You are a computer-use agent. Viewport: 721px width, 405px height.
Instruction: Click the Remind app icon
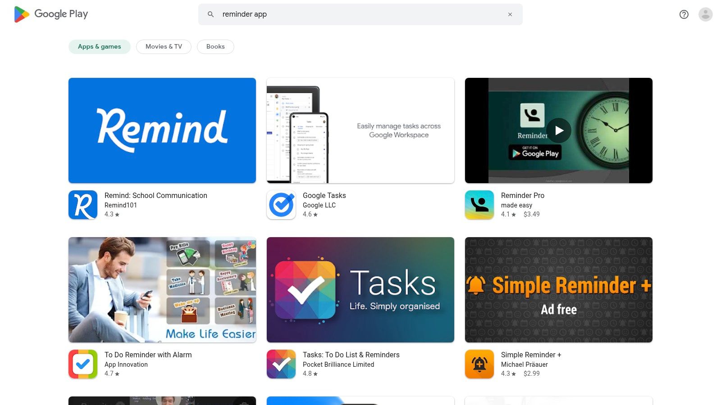coord(83,205)
